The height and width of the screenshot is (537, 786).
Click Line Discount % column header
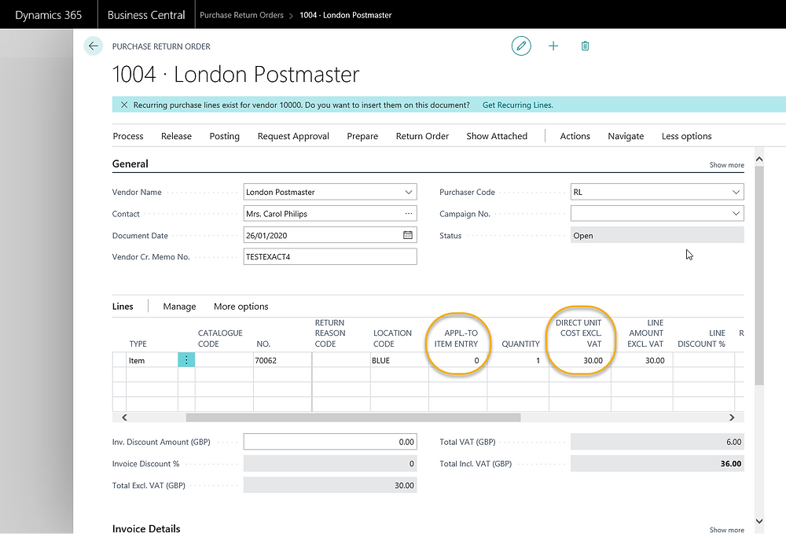701,338
